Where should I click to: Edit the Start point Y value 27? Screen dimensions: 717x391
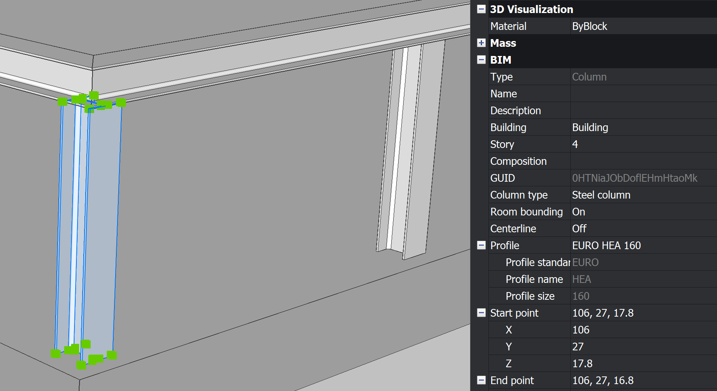(643, 347)
